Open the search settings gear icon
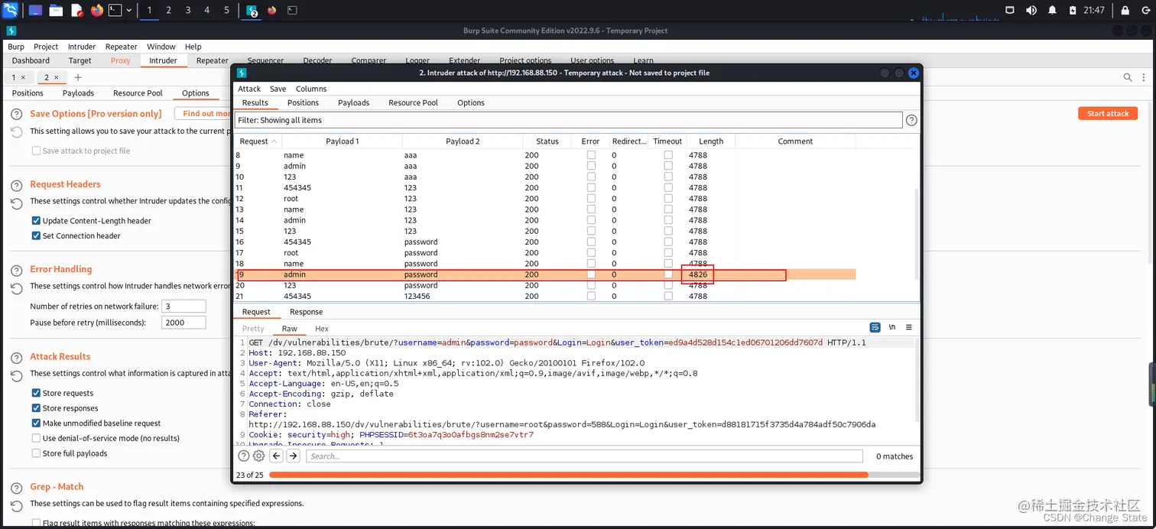This screenshot has width=1156, height=529. [x=258, y=456]
